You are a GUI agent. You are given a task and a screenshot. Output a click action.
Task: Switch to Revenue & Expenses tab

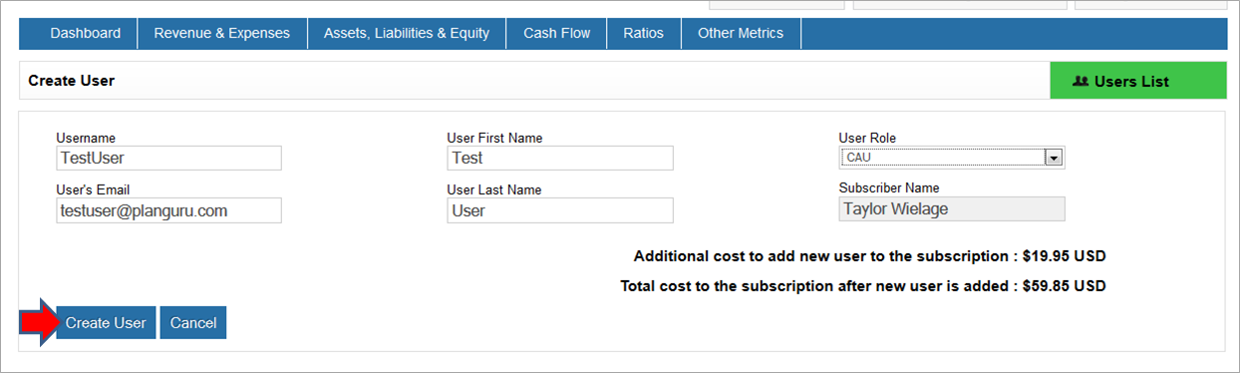(222, 33)
